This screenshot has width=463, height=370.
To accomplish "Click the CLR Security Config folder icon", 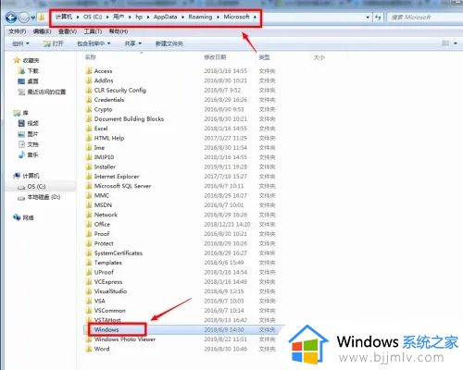I will click(89, 90).
